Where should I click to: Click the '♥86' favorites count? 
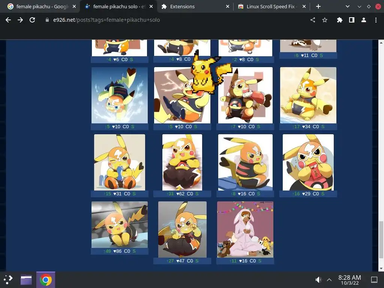point(117,251)
